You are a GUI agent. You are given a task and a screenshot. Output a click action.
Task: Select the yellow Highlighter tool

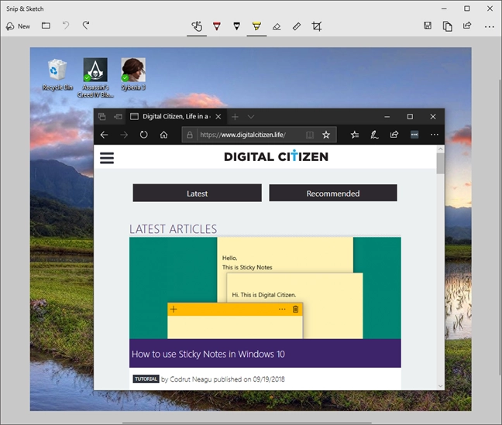(256, 26)
